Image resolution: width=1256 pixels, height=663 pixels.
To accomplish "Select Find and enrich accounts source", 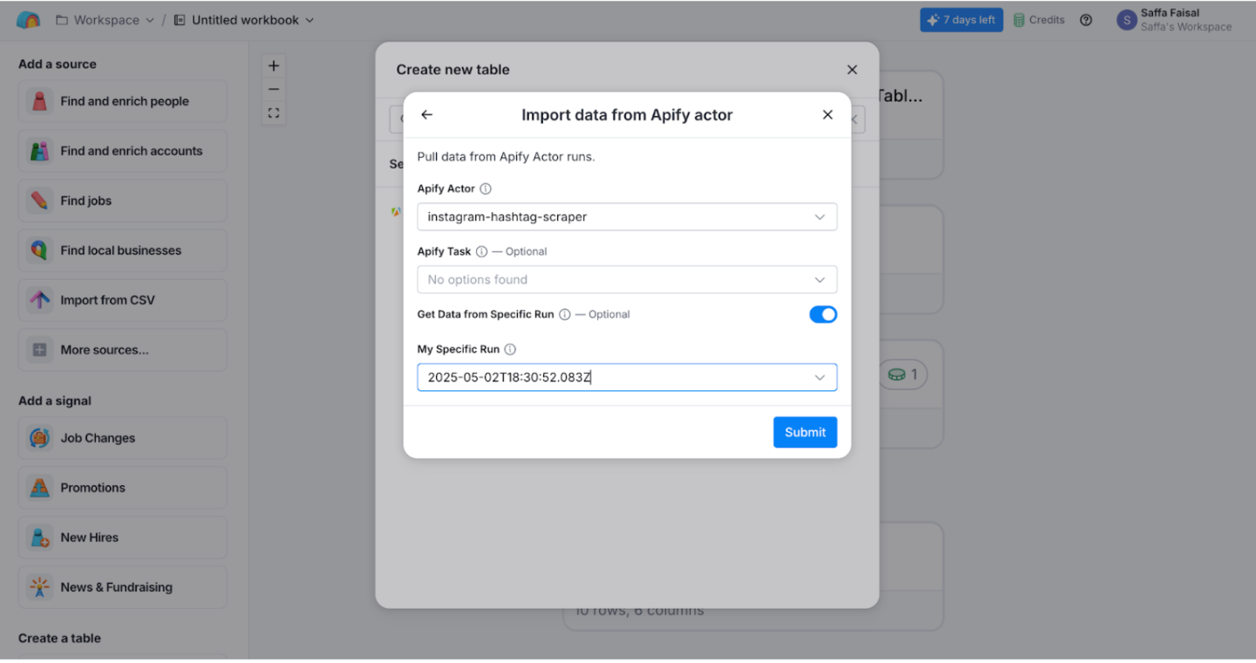I will [x=123, y=151].
